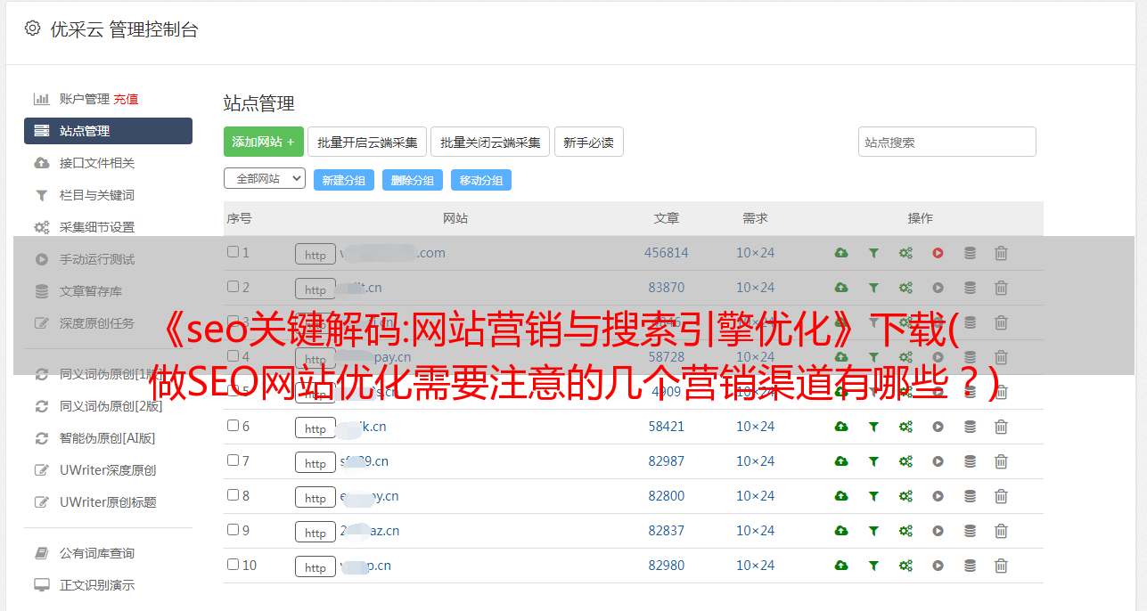Open 采集细节设置 in sidebar
This screenshot has height=611, width=1147.
[97, 227]
